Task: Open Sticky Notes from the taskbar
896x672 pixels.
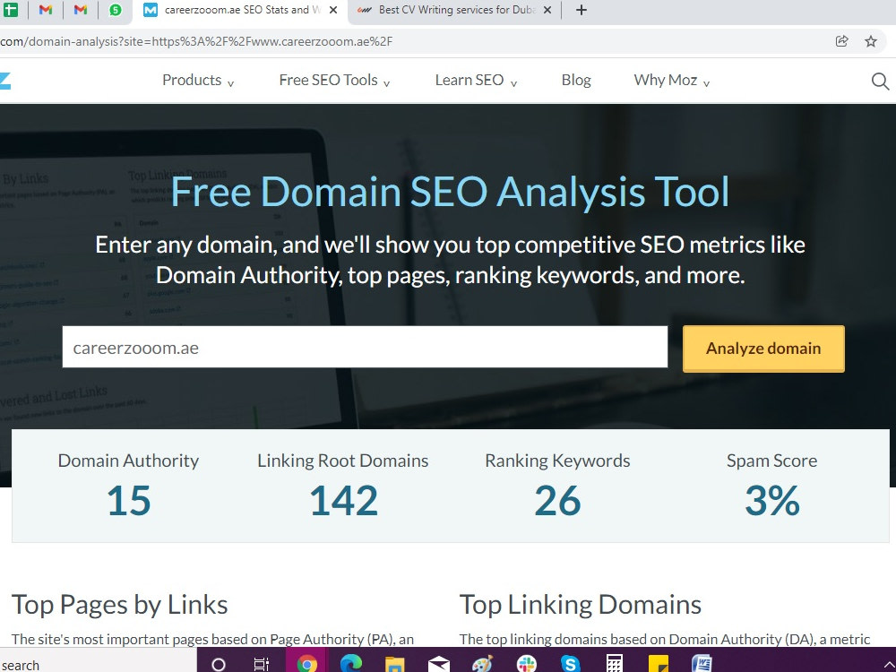Action: point(659,664)
